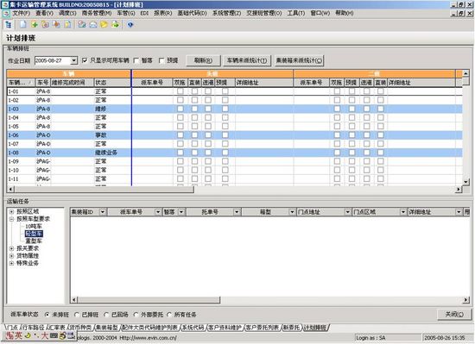Select the 重型车 tree item

(34, 241)
